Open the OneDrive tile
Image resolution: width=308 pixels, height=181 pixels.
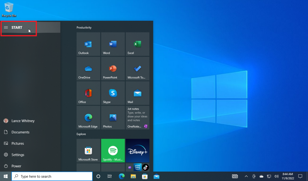click(x=88, y=68)
